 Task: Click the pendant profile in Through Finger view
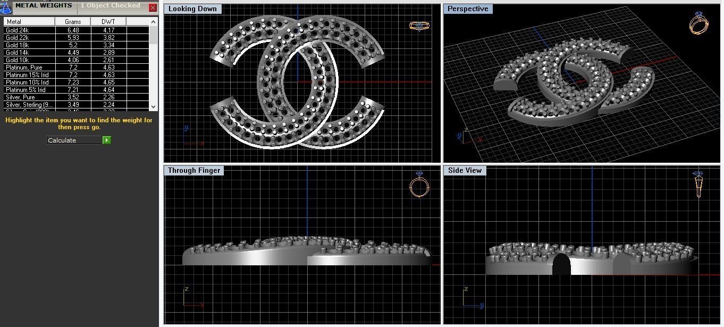[x=307, y=251]
